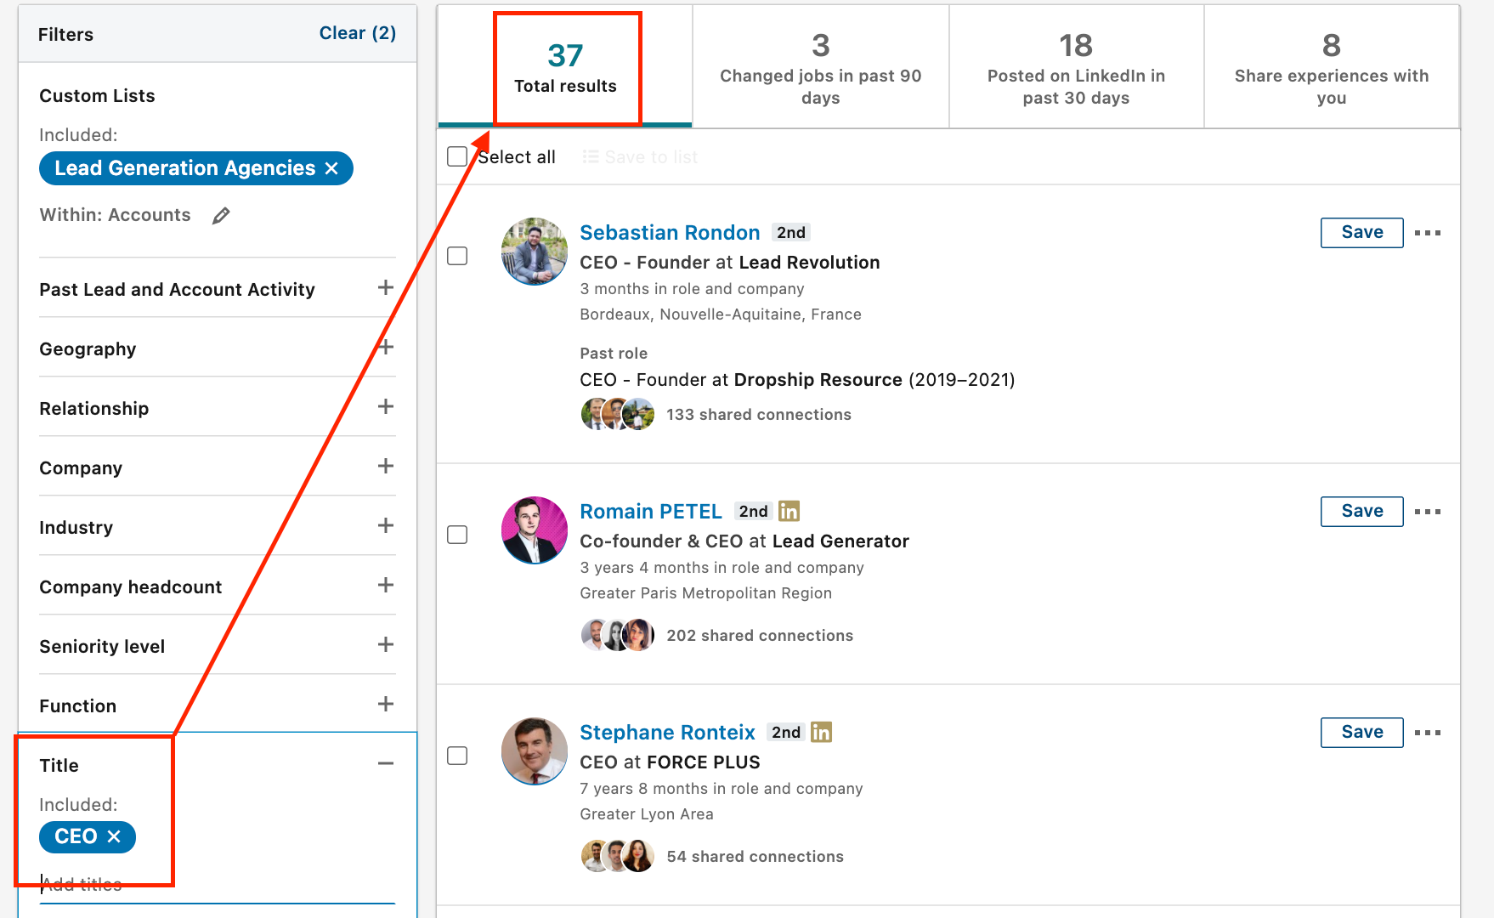Select Romain PETEL's checkbox
The image size is (1494, 918).
coord(457,535)
